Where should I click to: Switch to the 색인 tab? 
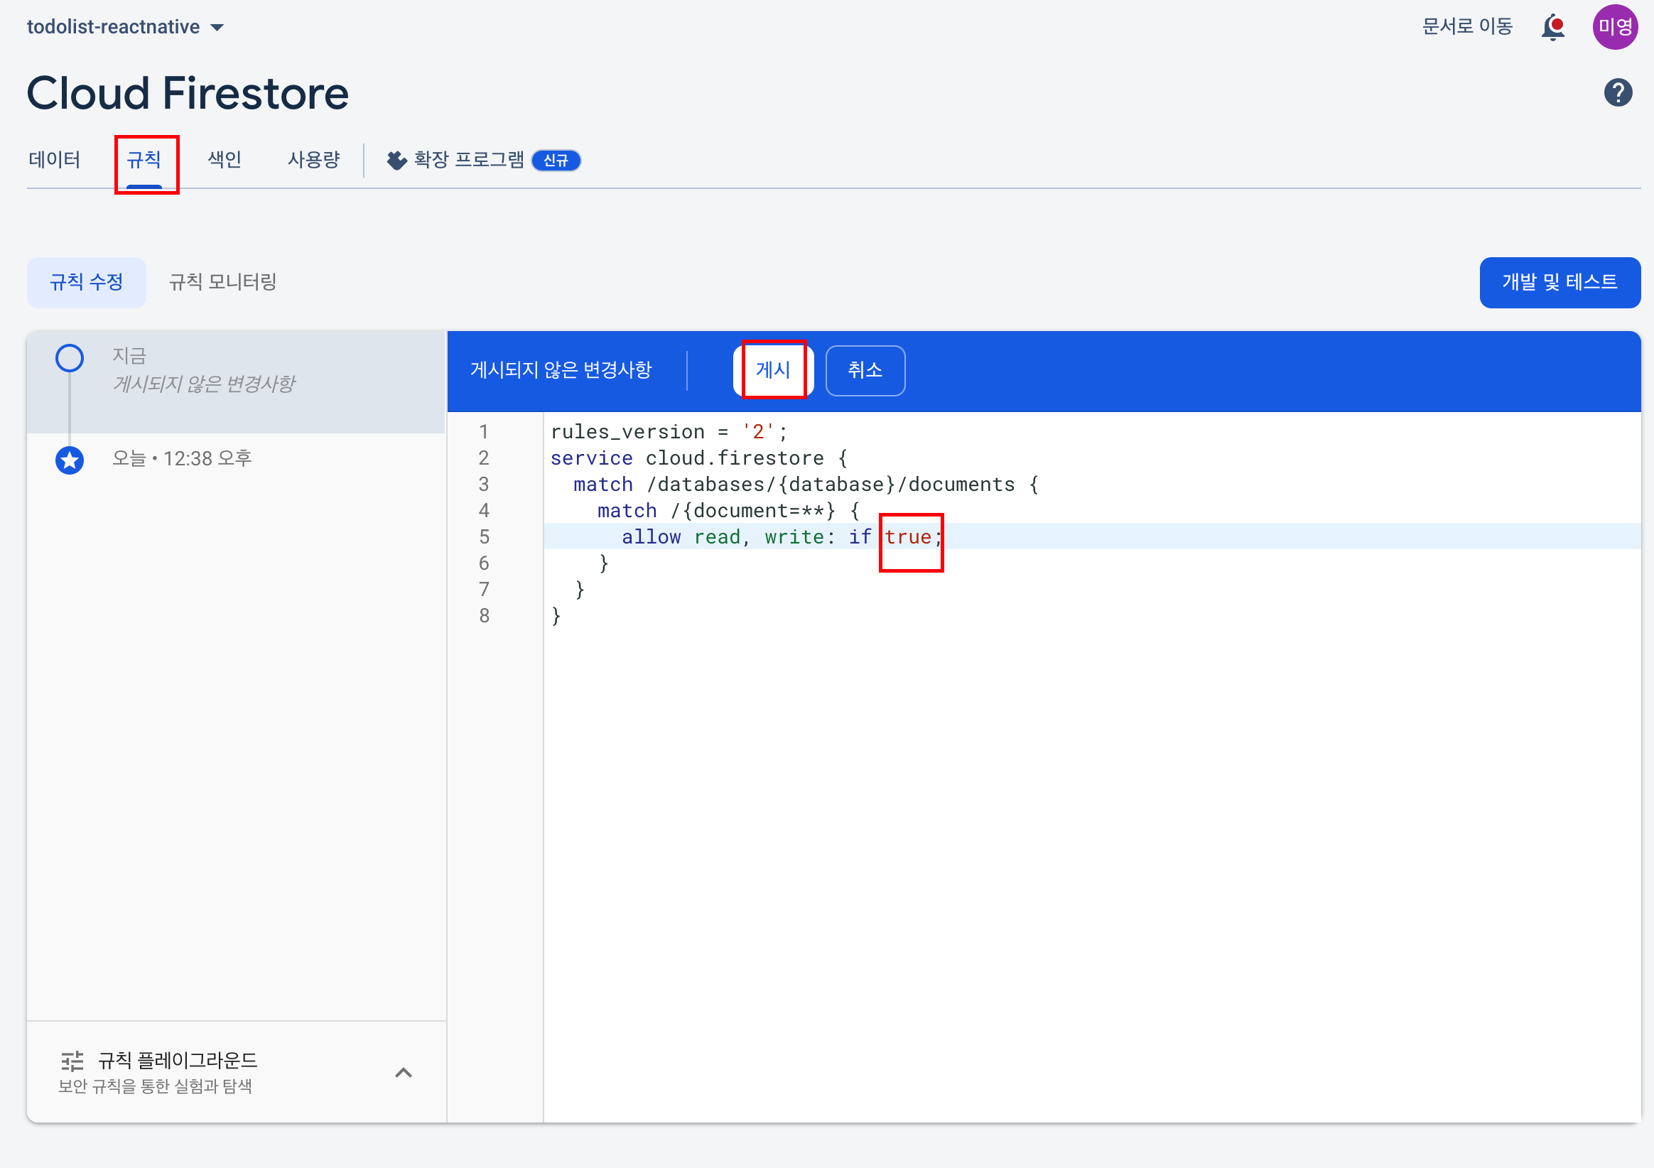coord(224,159)
